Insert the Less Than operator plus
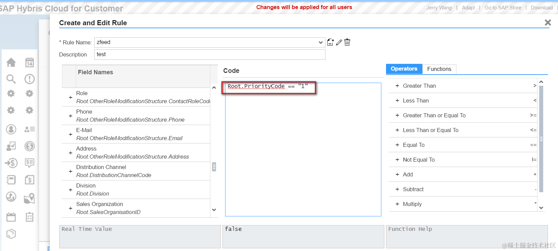This screenshot has height=251, width=558. pos(397,100)
